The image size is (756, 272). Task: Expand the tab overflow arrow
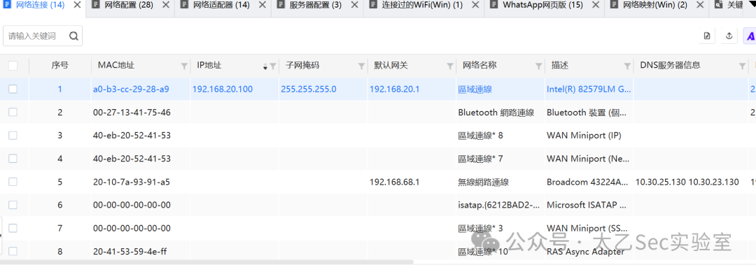(750, 4)
